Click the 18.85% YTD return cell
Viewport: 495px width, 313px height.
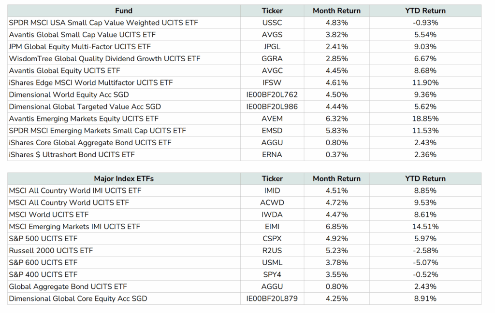pos(425,119)
